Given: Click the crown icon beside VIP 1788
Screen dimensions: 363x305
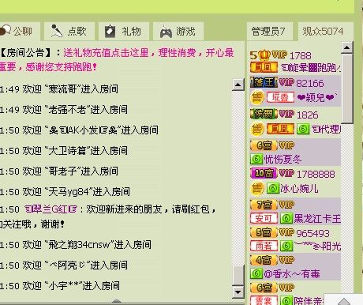Looking at the screenshot, I should pyautogui.click(x=264, y=55).
